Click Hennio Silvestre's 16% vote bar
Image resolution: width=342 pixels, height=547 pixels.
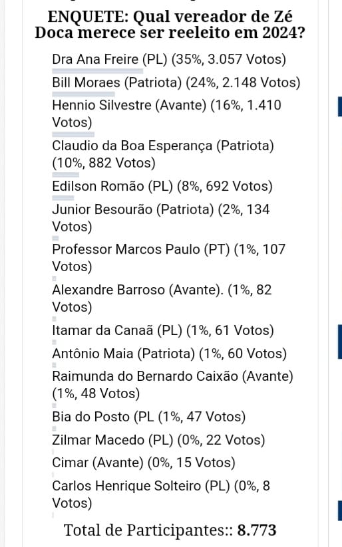[x=73, y=134]
